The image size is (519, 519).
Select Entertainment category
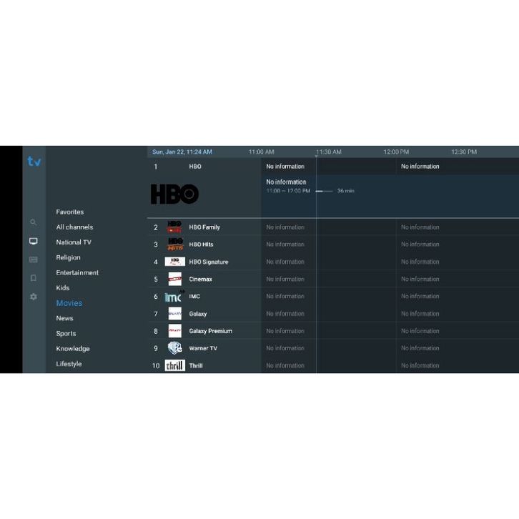pyautogui.click(x=77, y=273)
